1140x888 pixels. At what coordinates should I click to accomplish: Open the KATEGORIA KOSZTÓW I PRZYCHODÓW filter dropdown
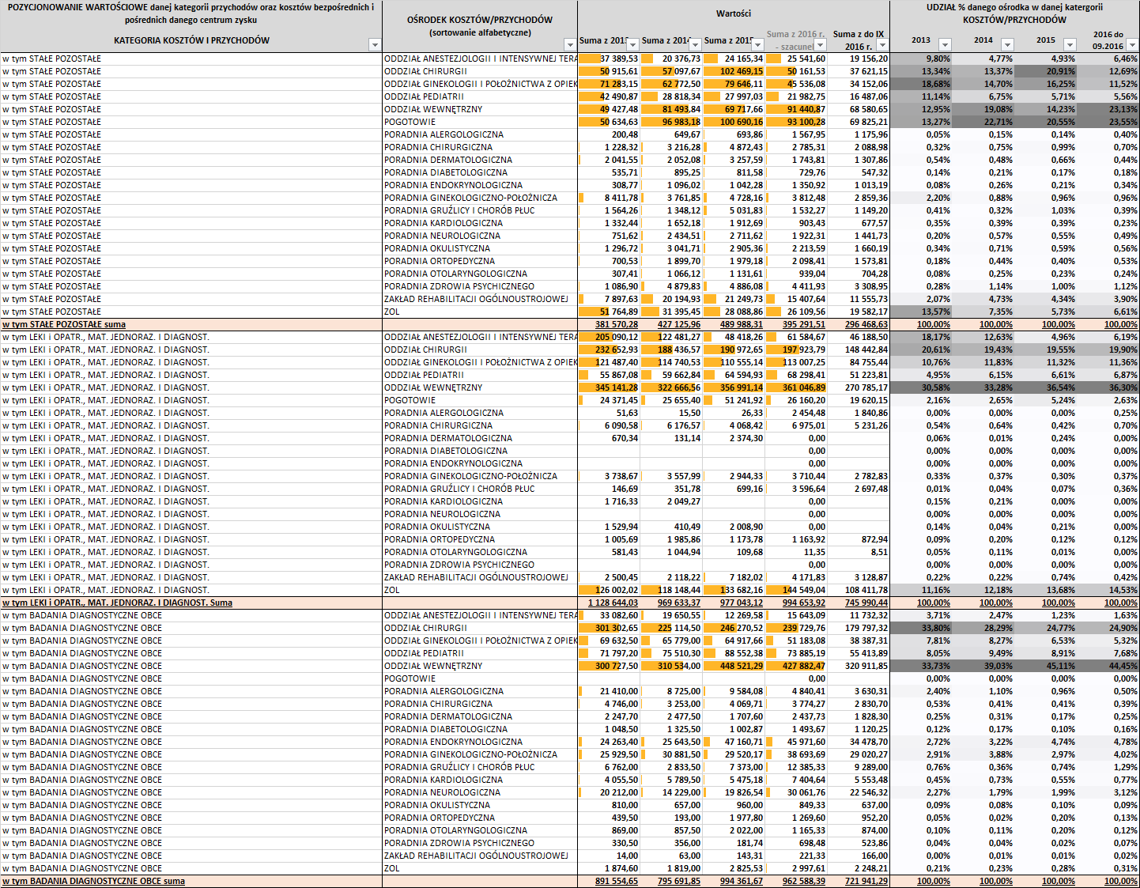tap(375, 45)
